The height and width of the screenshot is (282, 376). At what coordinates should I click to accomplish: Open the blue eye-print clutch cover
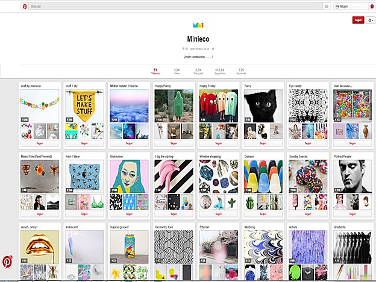click(84, 177)
